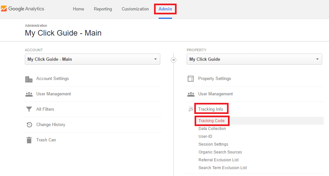Click the All Filters funnel icon
The width and height of the screenshot is (329, 176).
[x=29, y=109]
